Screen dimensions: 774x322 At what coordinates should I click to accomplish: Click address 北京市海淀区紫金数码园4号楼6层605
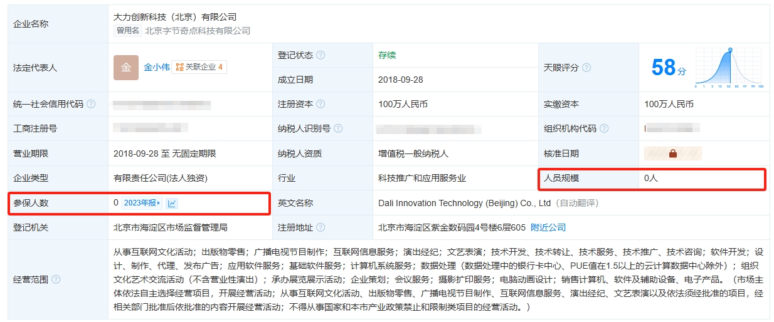click(x=452, y=227)
